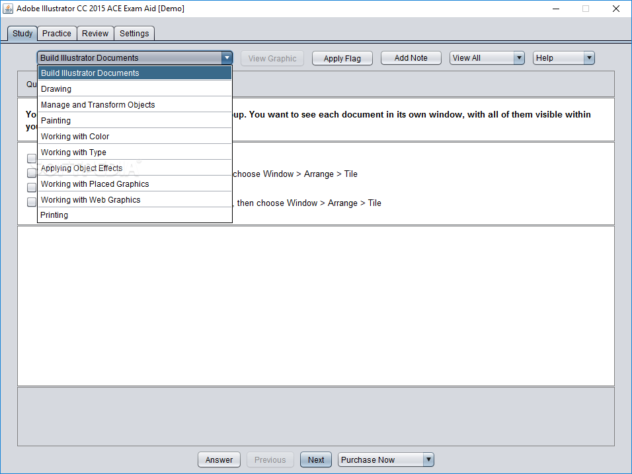Select Working with Type topic
The height and width of the screenshot is (474, 632).
pos(135,152)
